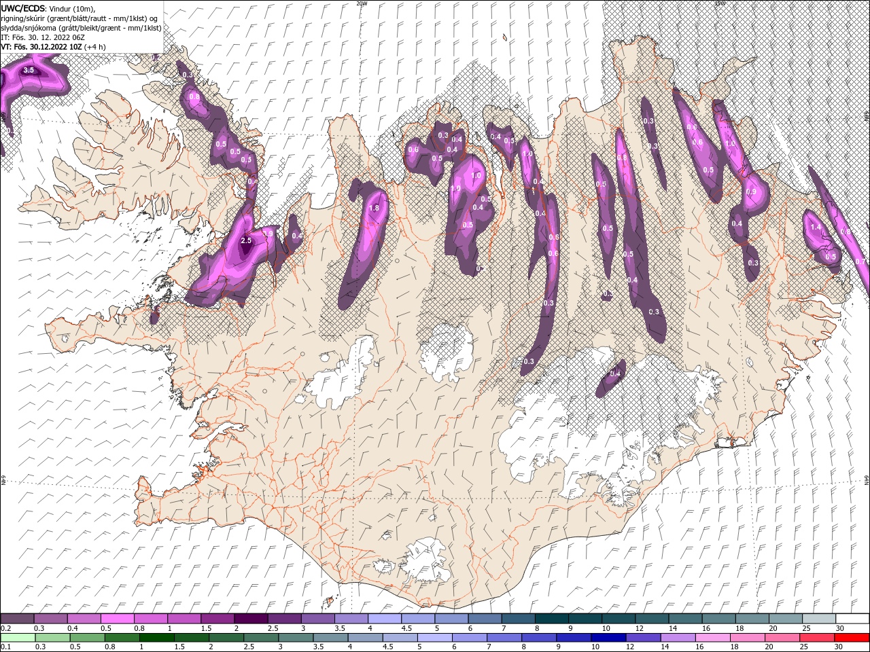Pick the 0.8 magenta swatch in the top legend
870x652 pixels.
tap(150, 619)
